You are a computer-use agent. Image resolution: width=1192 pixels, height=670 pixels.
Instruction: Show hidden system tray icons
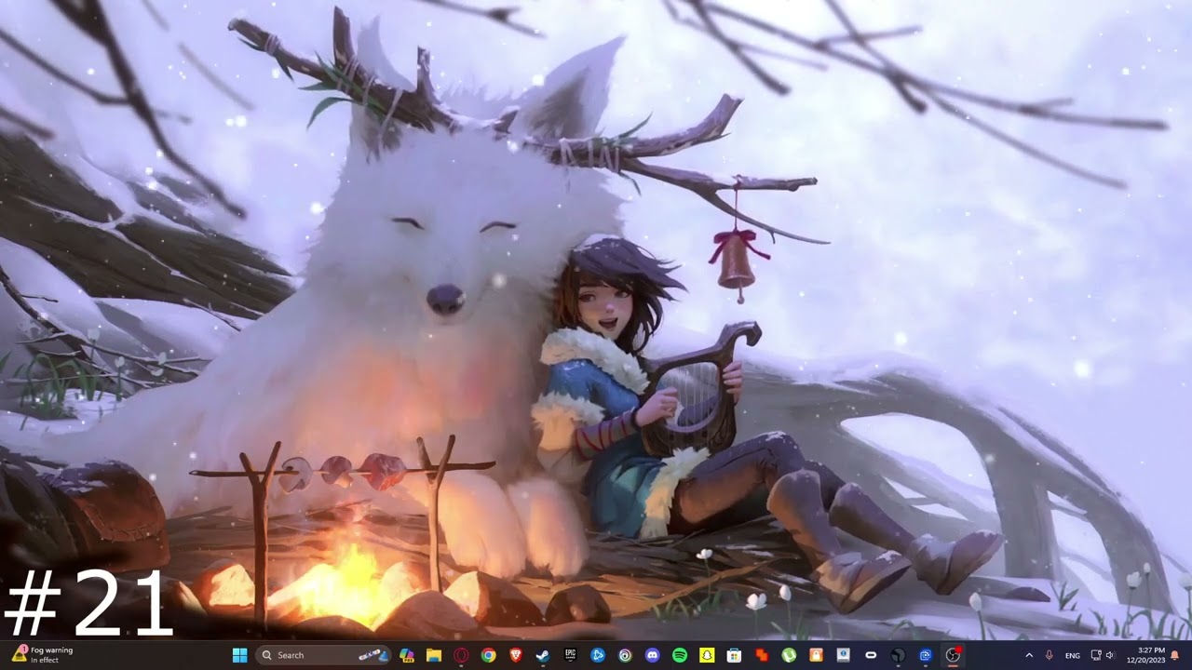pyautogui.click(x=1029, y=655)
